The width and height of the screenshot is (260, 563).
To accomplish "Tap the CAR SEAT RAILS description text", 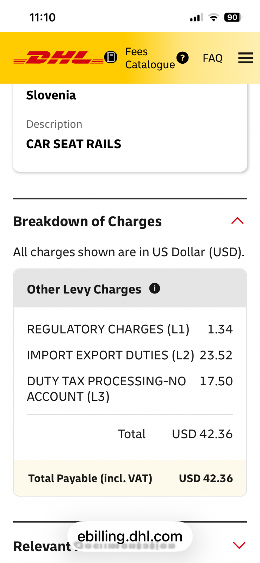I will pos(74,144).
